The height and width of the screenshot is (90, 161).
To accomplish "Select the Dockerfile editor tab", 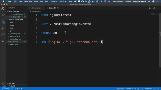I will [x=53, y=8].
